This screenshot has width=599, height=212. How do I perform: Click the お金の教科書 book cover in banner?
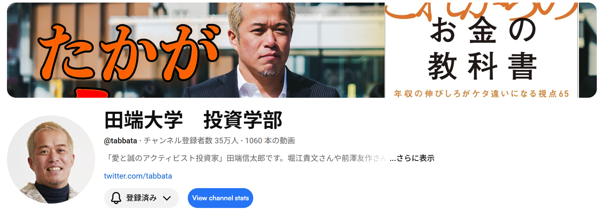tap(481, 50)
